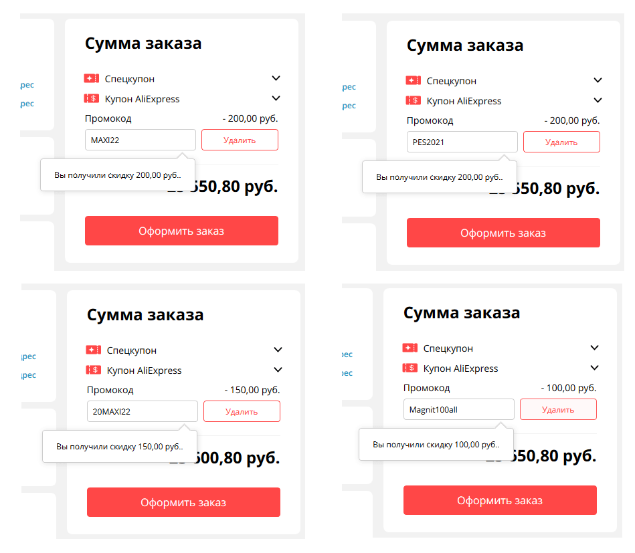Click Купон AliExpress icon in 200 руб. MAXI22 panel
Screen dimensions: 635x553
click(91, 99)
